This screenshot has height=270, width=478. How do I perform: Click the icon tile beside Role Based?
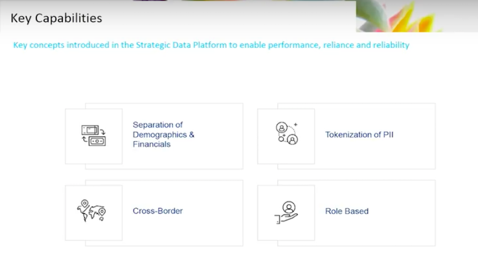tap(286, 213)
